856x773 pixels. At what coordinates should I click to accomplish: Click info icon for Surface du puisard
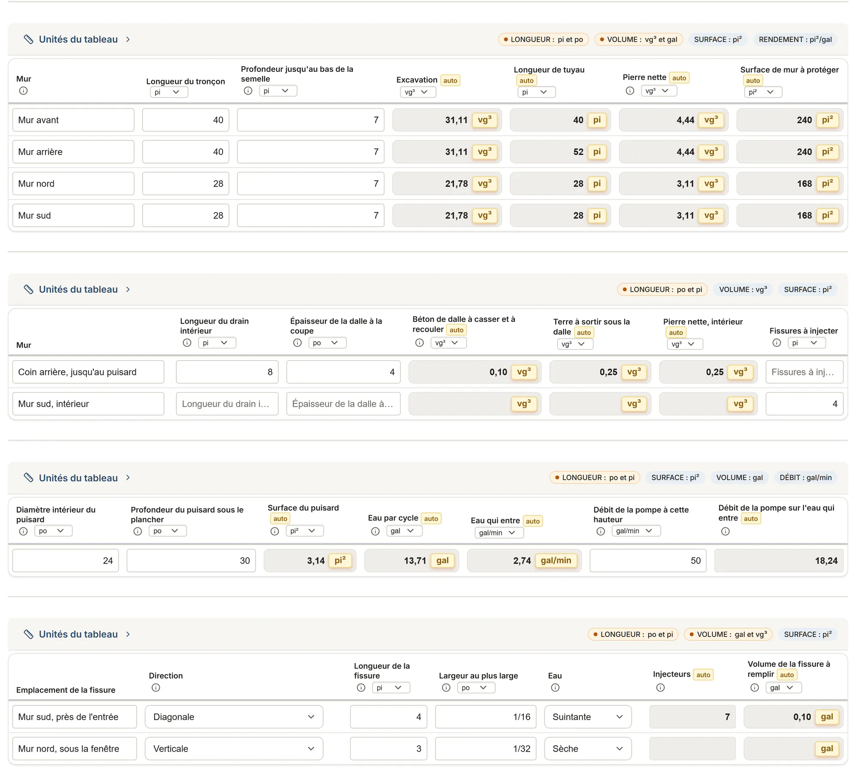pos(275,531)
